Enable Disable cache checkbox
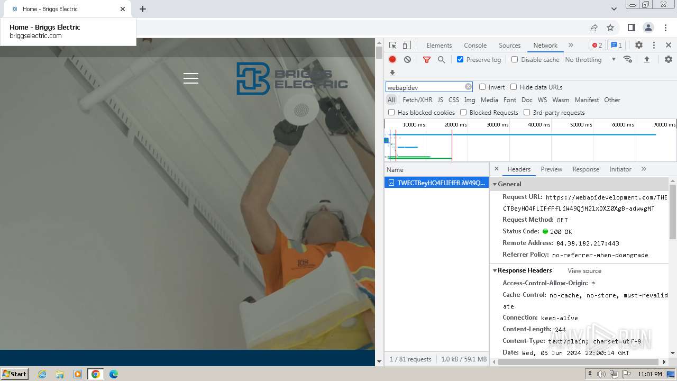This screenshot has height=381, width=677. coord(515,59)
